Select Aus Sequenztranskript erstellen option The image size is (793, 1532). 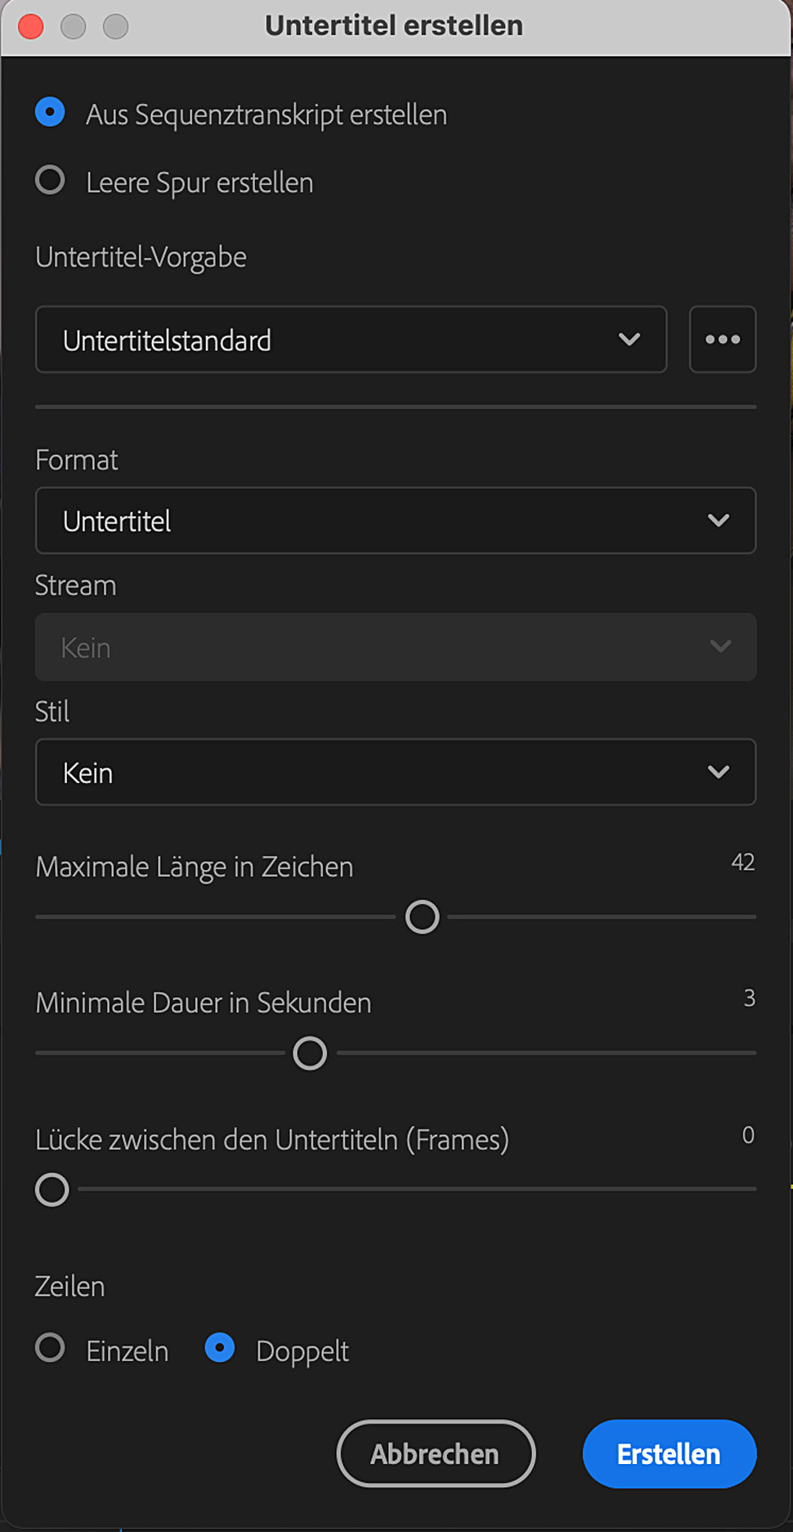(x=50, y=112)
